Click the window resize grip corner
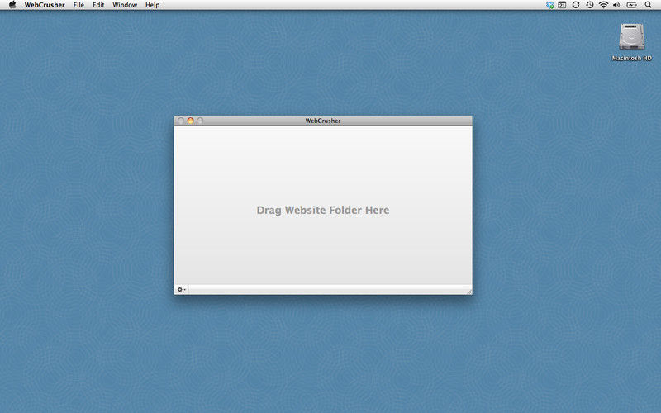Image resolution: width=661 pixels, height=413 pixels. point(468,292)
